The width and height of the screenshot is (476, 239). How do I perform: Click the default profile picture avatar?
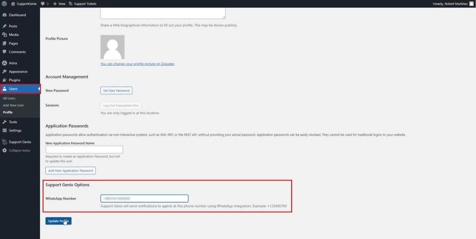point(112,47)
